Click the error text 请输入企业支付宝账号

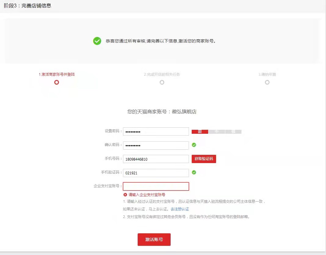click(x=147, y=195)
